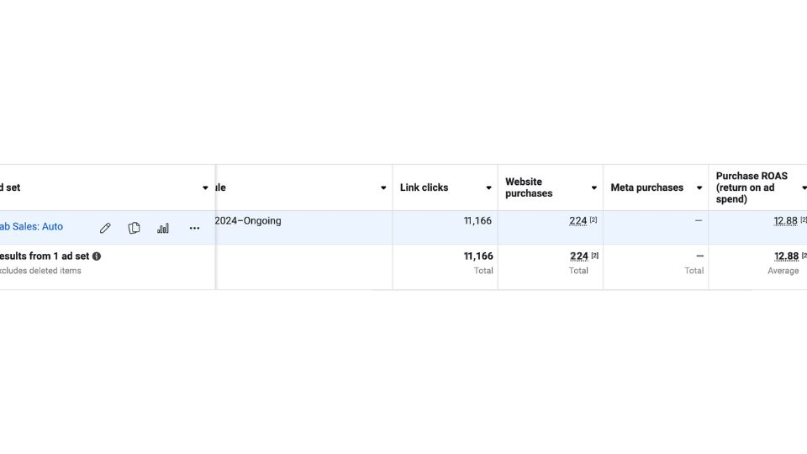
Task: Click the Purchase ROAS column header text
Action: point(752,187)
